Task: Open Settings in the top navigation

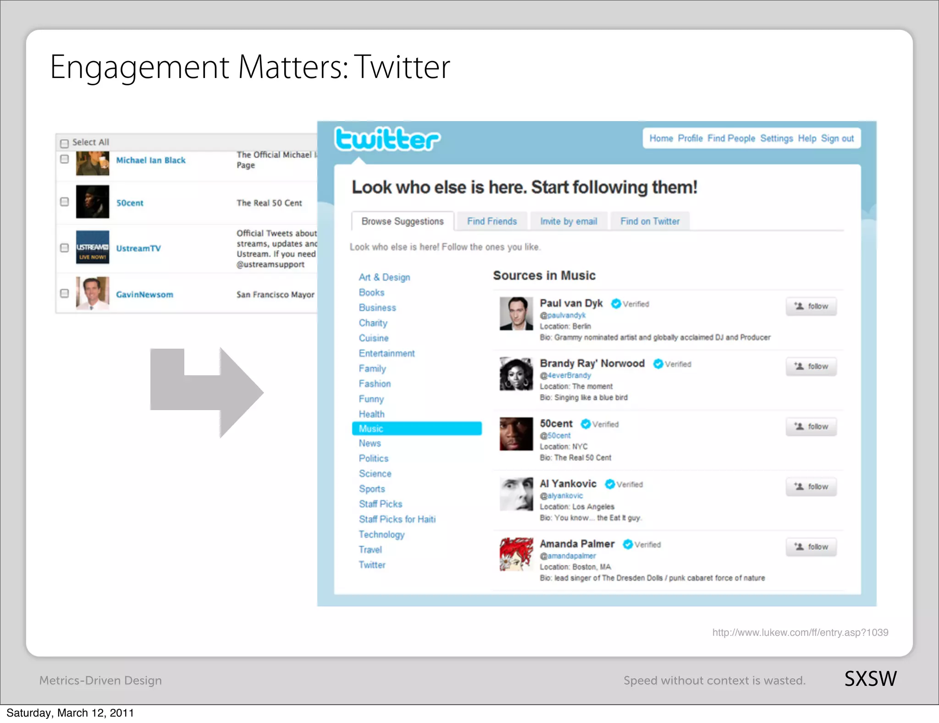Action: pyautogui.click(x=776, y=139)
